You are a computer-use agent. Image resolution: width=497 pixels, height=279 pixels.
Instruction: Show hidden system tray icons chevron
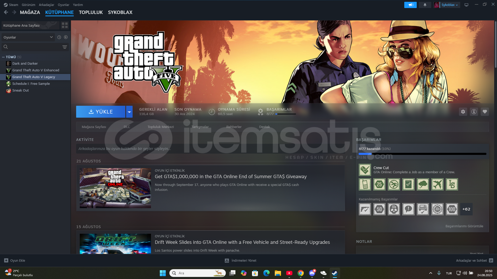pos(430,273)
